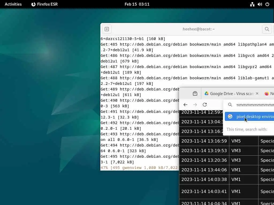Click VM1 in the 14:03:38 row
The width and height of the screenshot is (274, 205).
[244, 180]
